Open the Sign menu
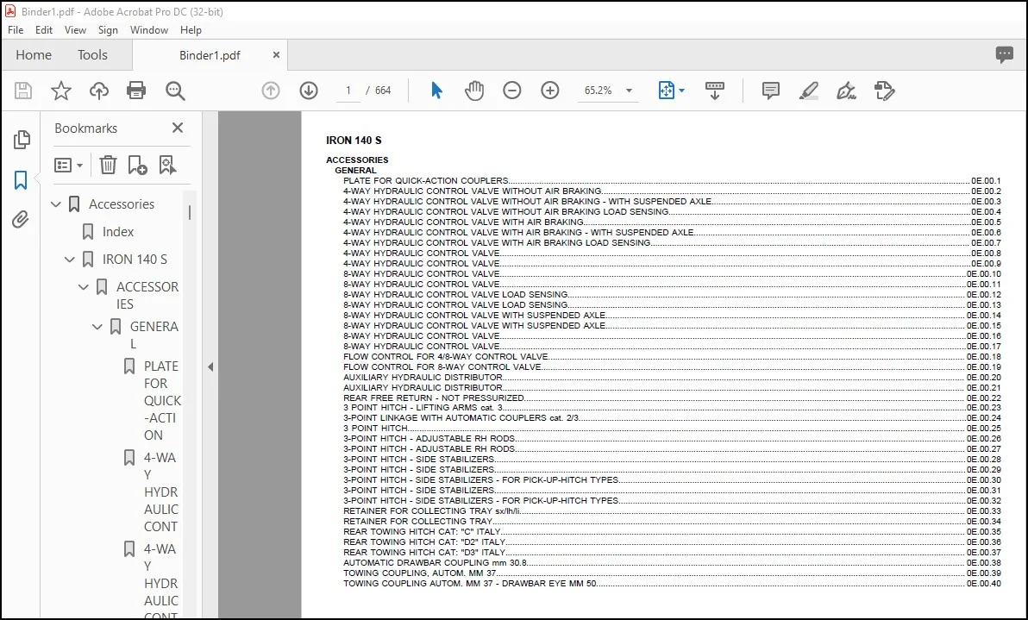The image size is (1028, 620). tap(108, 30)
